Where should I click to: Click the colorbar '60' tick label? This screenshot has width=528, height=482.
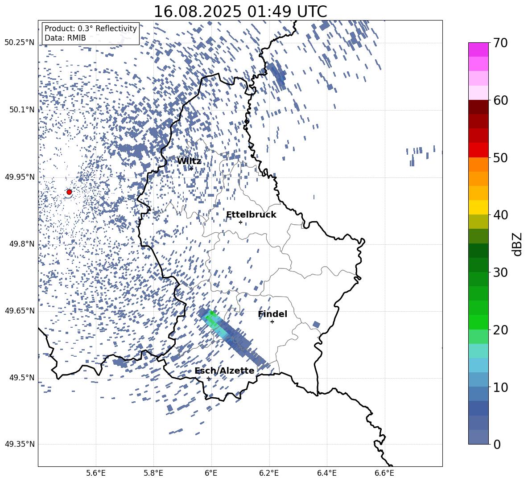(500, 100)
